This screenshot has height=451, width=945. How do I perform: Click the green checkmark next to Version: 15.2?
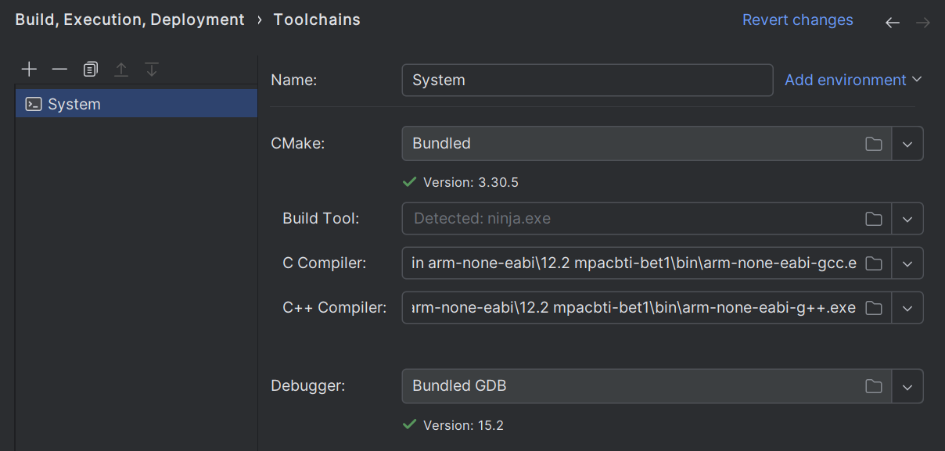(x=409, y=425)
